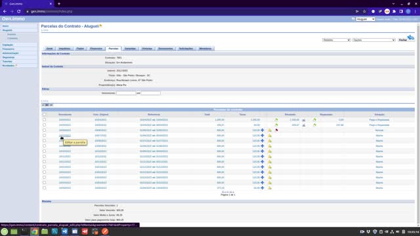Open Chrome from the taskbar
The width and height of the screenshot is (420, 236).
tap(34, 231)
